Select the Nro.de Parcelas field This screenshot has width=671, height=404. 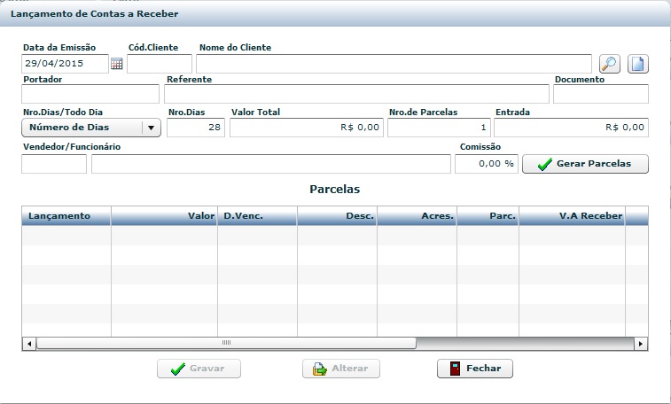[439, 128]
